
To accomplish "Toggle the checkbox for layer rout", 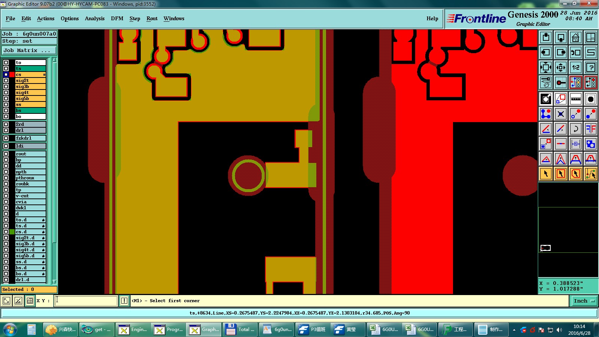I will (6, 154).
